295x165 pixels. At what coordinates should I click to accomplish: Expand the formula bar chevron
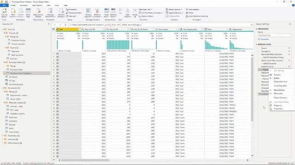(252, 25)
